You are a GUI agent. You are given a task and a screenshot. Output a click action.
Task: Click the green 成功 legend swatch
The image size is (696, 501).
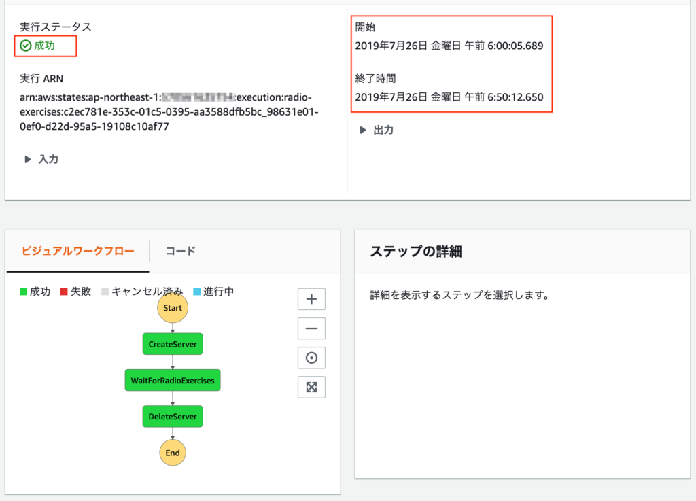tap(24, 292)
